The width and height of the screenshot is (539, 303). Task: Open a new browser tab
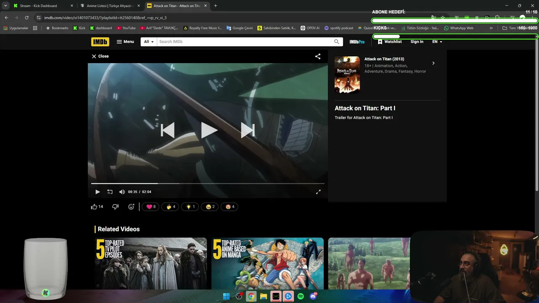[216, 6]
